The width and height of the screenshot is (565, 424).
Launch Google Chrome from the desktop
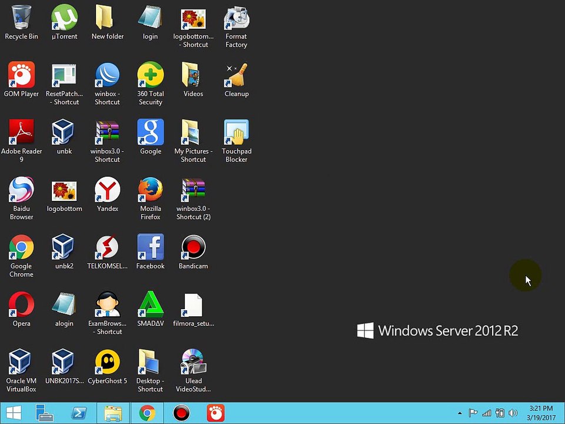21,255
